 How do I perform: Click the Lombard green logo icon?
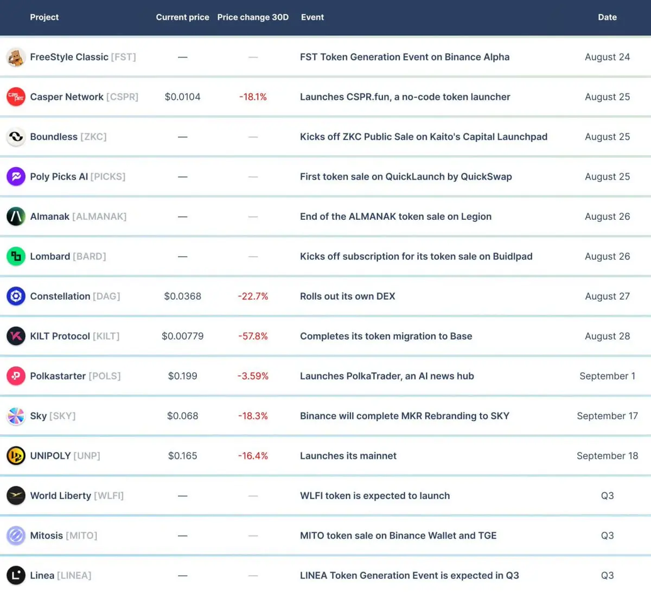pyautogui.click(x=16, y=256)
